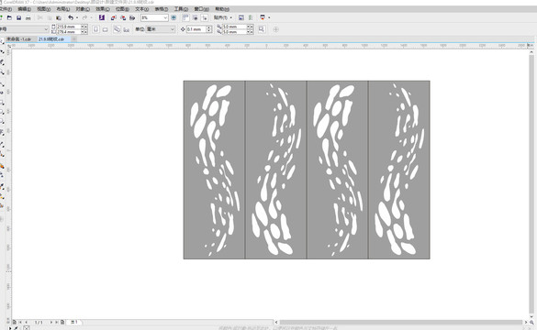Switch to the 未命名-1.cdr document tab
This screenshot has width=537, height=330.
(x=19, y=39)
